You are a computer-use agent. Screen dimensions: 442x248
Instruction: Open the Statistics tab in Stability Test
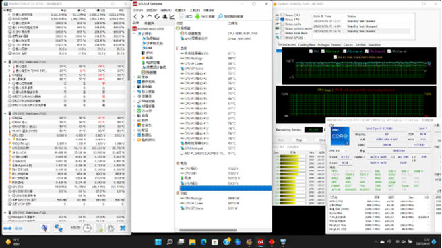pos(374,45)
